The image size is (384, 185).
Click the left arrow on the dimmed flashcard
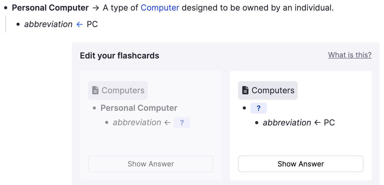click(x=168, y=123)
